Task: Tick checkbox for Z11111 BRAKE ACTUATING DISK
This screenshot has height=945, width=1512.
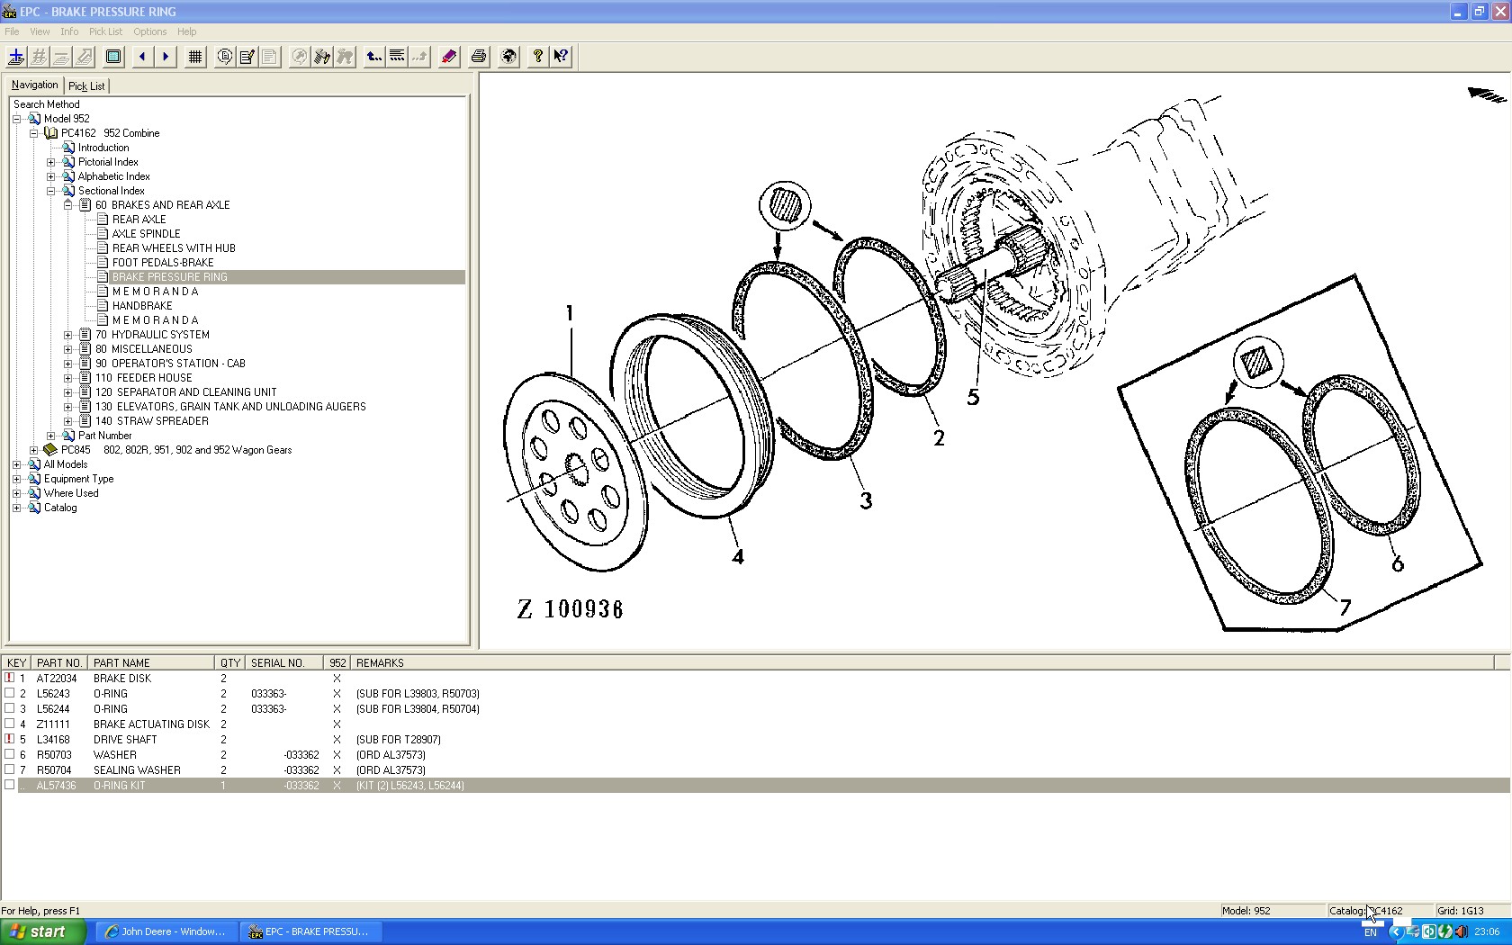Action: coord(10,724)
